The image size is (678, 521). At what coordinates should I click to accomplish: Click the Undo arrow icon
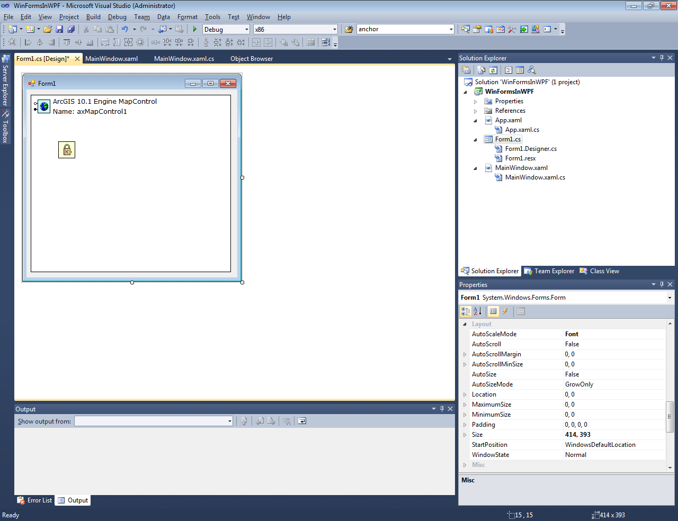point(124,29)
